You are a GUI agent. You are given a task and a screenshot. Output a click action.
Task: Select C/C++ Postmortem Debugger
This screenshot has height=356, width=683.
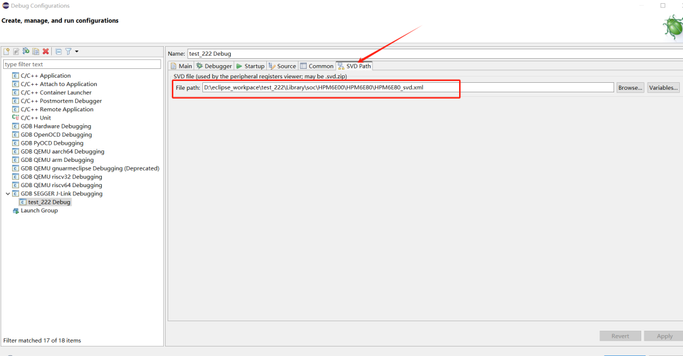coord(61,101)
